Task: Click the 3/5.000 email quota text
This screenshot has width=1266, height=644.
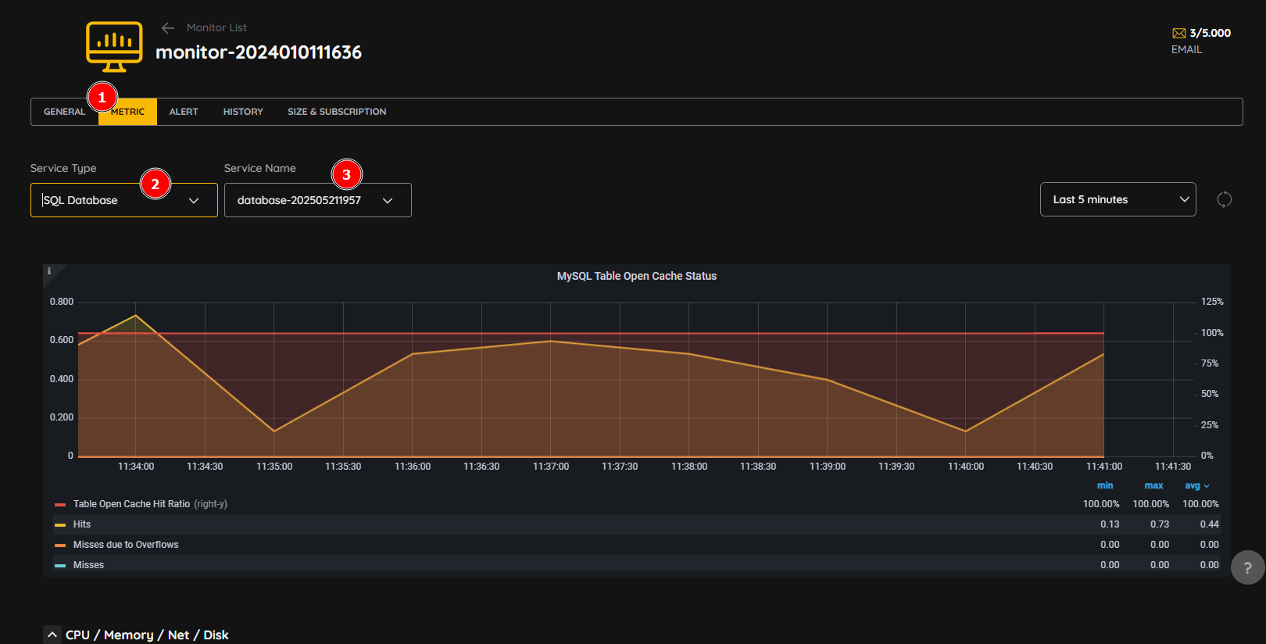Action: tap(1210, 33)
